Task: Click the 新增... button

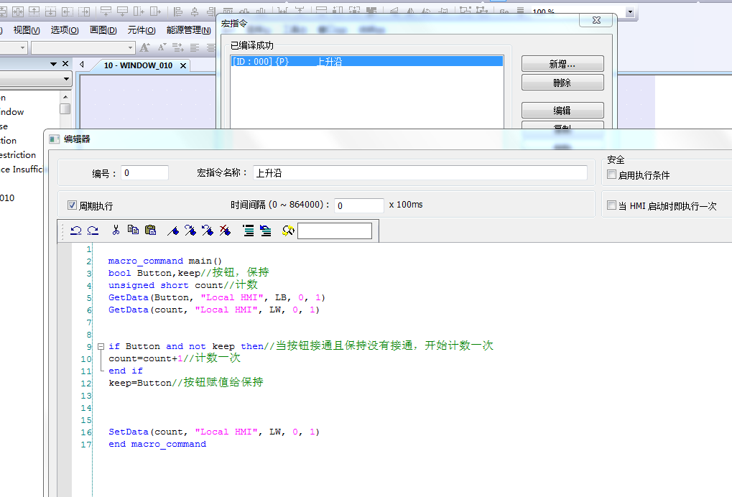Action: [x=562, y=64]
